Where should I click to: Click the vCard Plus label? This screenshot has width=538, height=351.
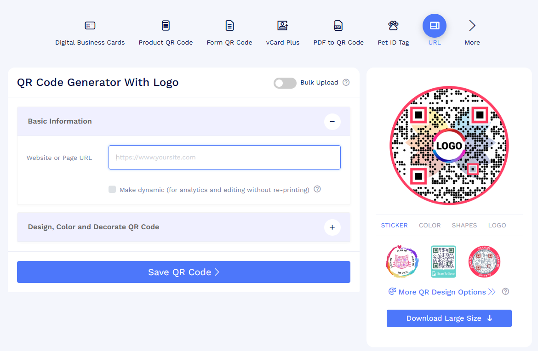(x=283, y=43)
